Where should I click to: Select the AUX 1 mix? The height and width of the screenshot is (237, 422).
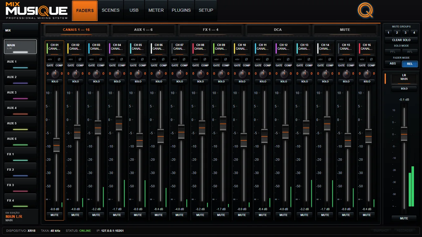pos(20,62)
